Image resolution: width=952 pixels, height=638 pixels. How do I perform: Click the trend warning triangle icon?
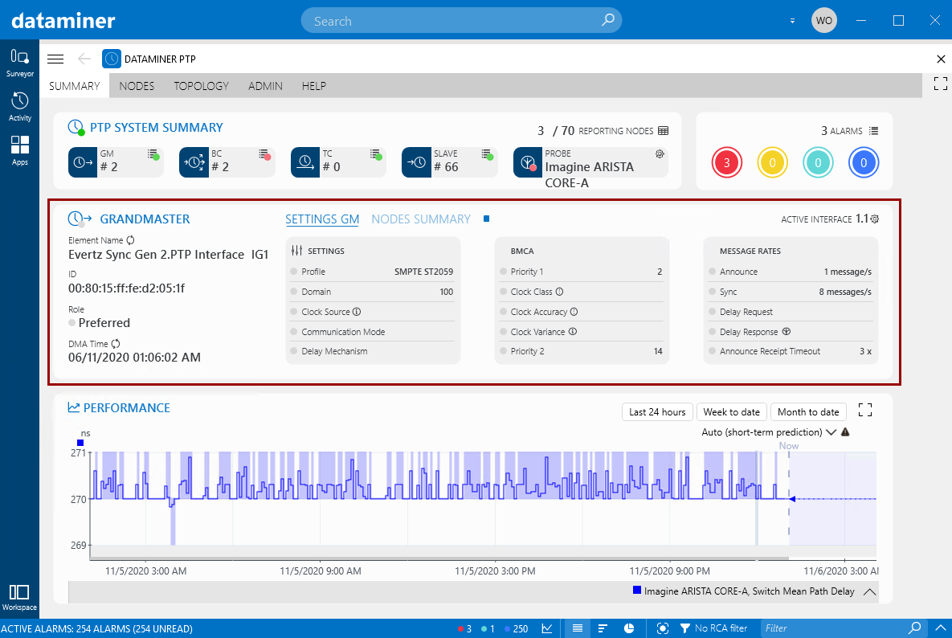click(x=845, y=432)
